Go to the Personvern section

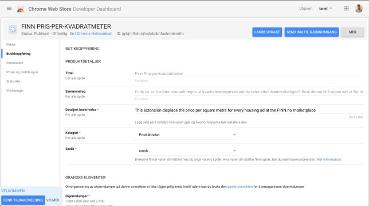tap(14, 63)
